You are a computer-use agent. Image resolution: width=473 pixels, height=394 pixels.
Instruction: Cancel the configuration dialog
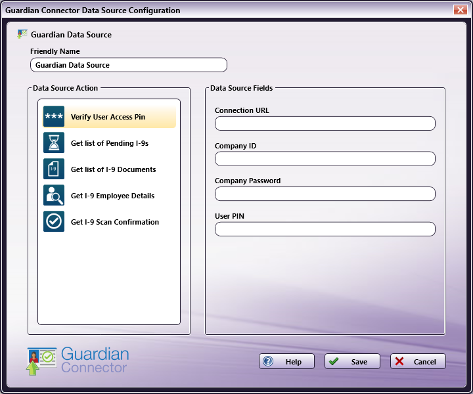[418, 361]
